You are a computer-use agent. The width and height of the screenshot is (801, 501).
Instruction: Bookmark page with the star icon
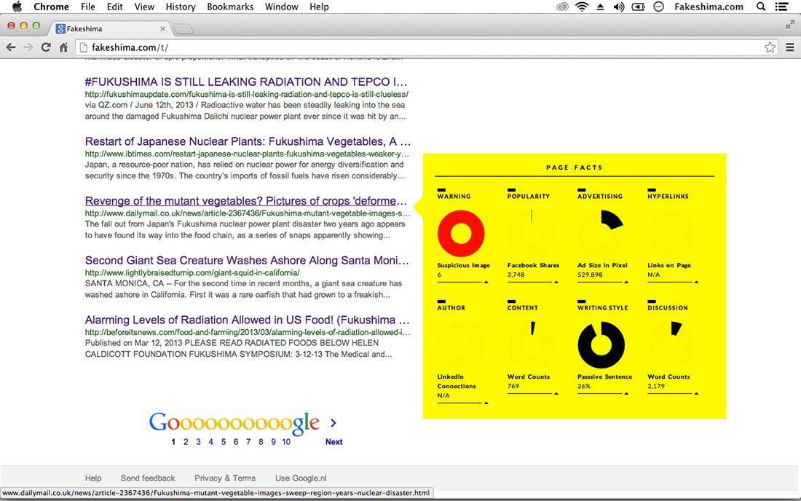[770, 47]
